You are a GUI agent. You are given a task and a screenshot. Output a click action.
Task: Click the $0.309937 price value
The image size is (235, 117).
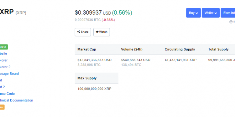coord(88,13)
